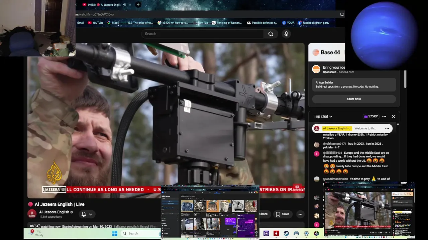
Task: Click the Al Jazeera channel avatar below video
Action: 32,214
